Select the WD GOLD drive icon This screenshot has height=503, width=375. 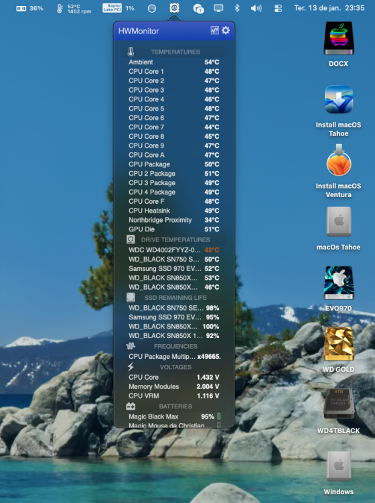[338, 344]
